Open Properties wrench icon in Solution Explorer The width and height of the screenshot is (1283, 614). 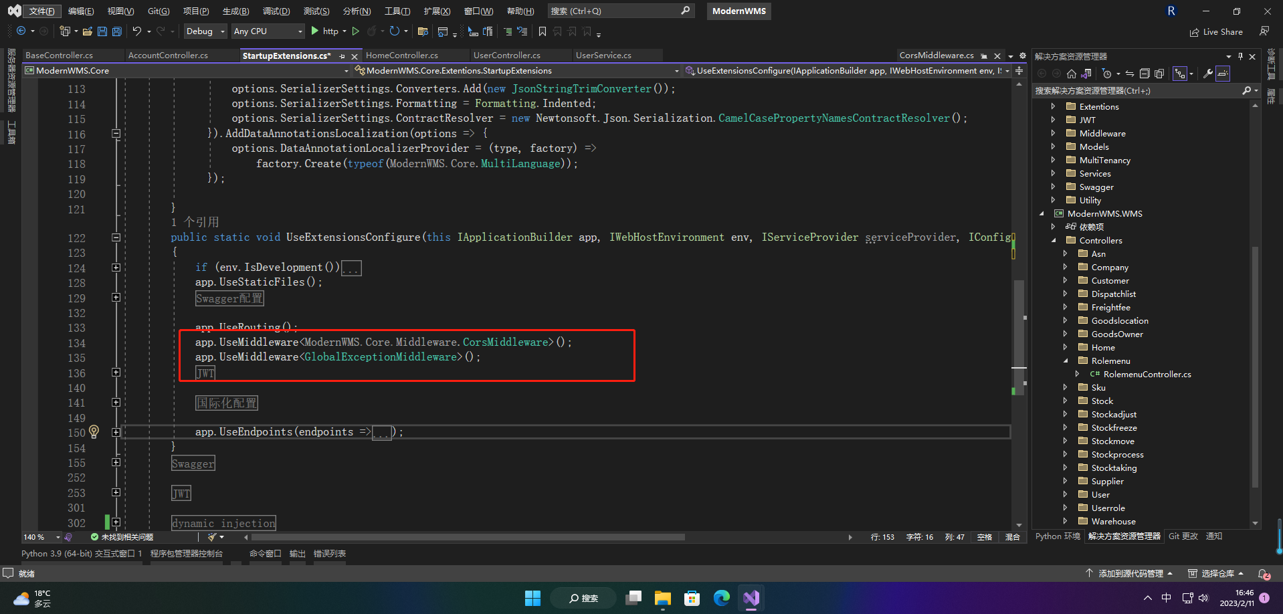click(1208, 74)
